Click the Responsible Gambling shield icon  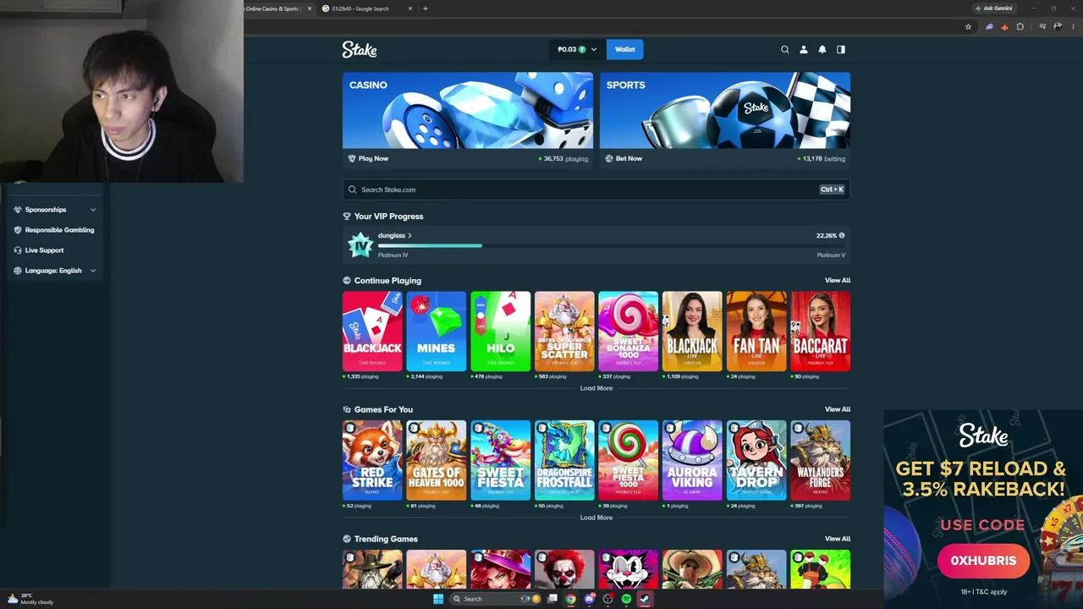[18, 230]
